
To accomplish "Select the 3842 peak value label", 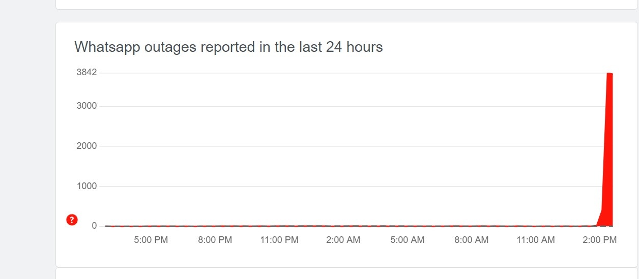I will 86,72.
